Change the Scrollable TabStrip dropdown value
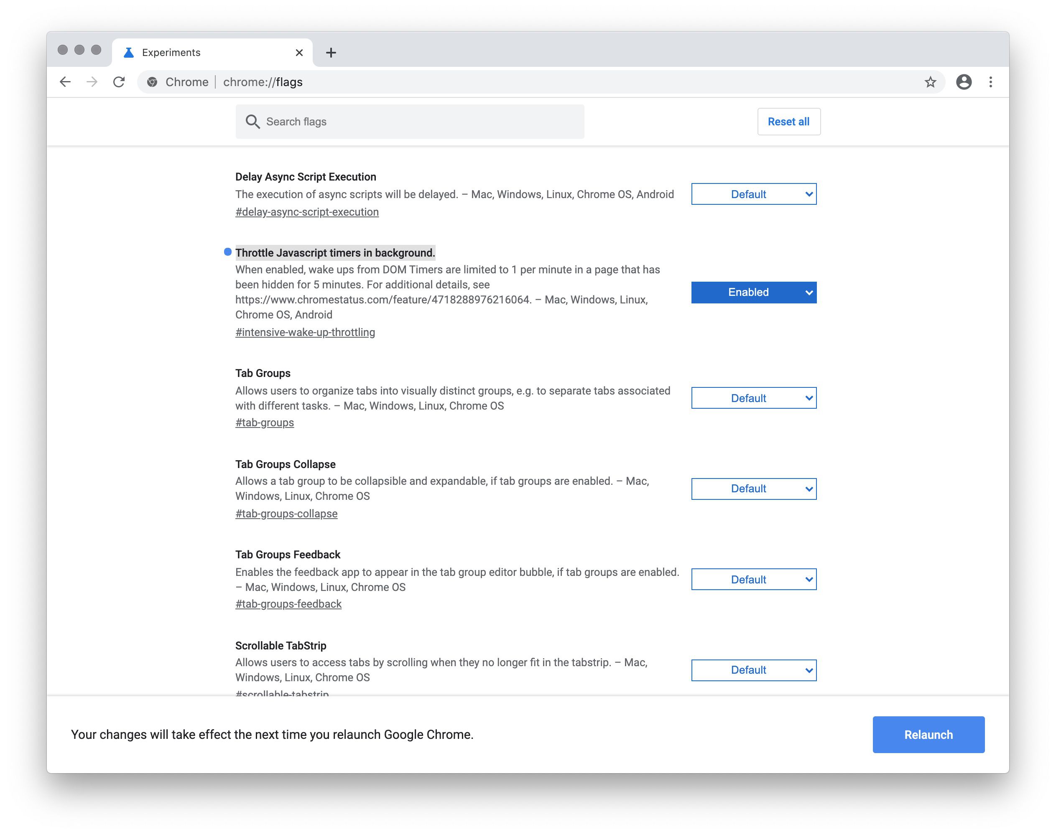The height and width of the screenshot is (835, 1056). click(x=753, y=670)
